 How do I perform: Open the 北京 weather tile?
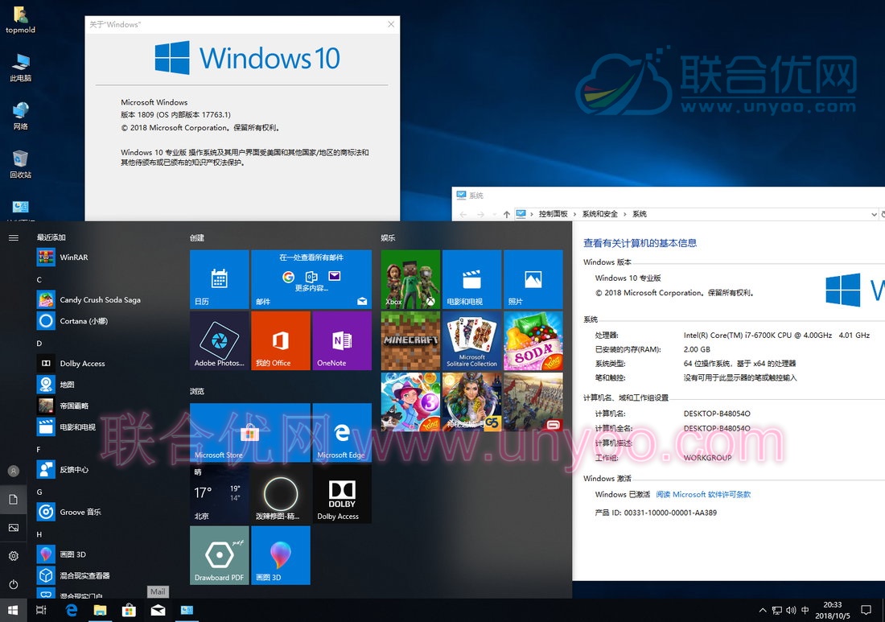pyautogui.click(x=219, y=494)
